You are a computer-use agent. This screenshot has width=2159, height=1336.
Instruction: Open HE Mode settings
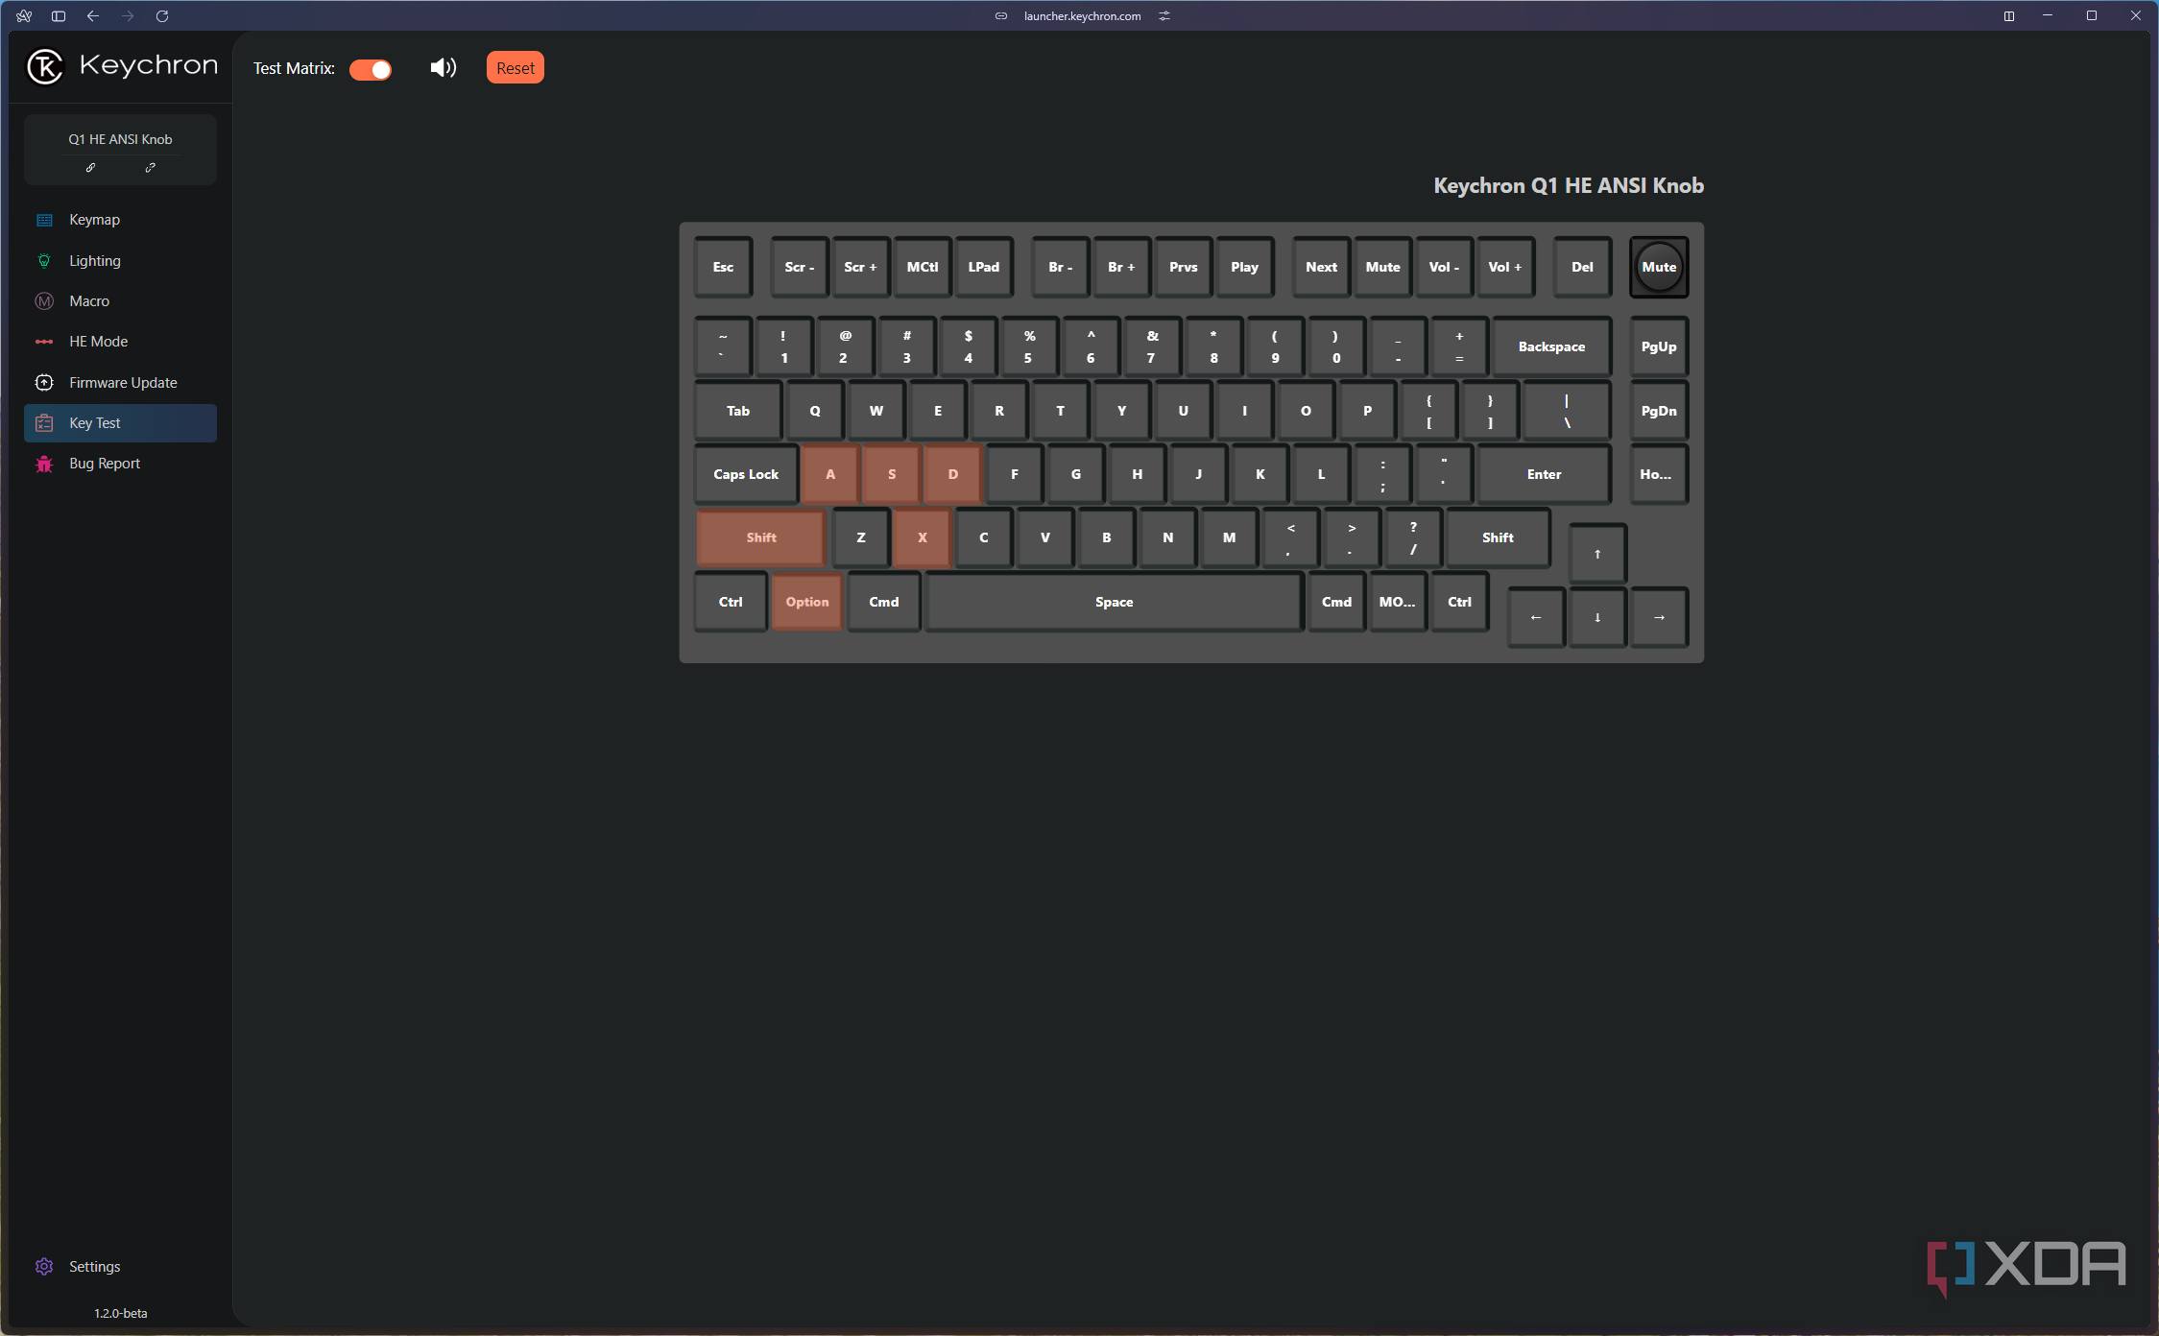pyautogui.click(x=120, y=342)
